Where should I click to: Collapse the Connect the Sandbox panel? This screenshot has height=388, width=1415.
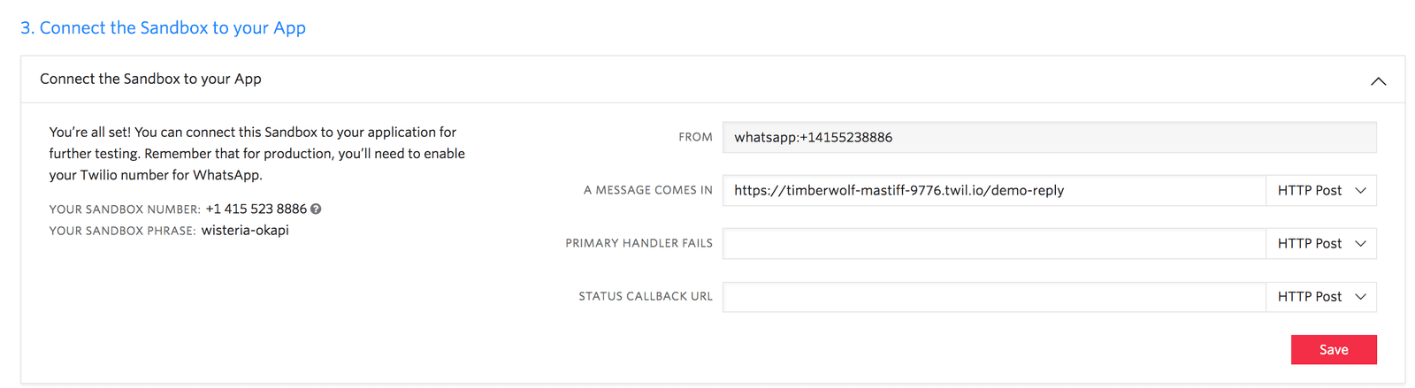(1377, 80)
